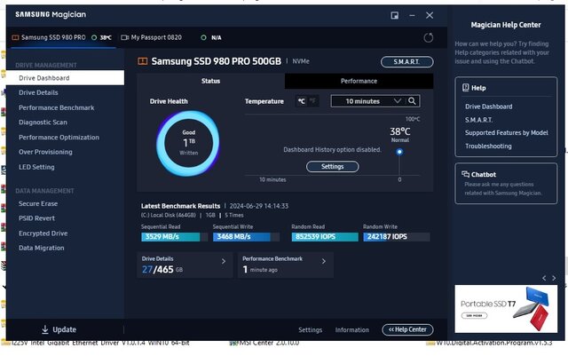Click the status circle next to N/A
This screenshot has width=568, height=356.
[203, 37]
